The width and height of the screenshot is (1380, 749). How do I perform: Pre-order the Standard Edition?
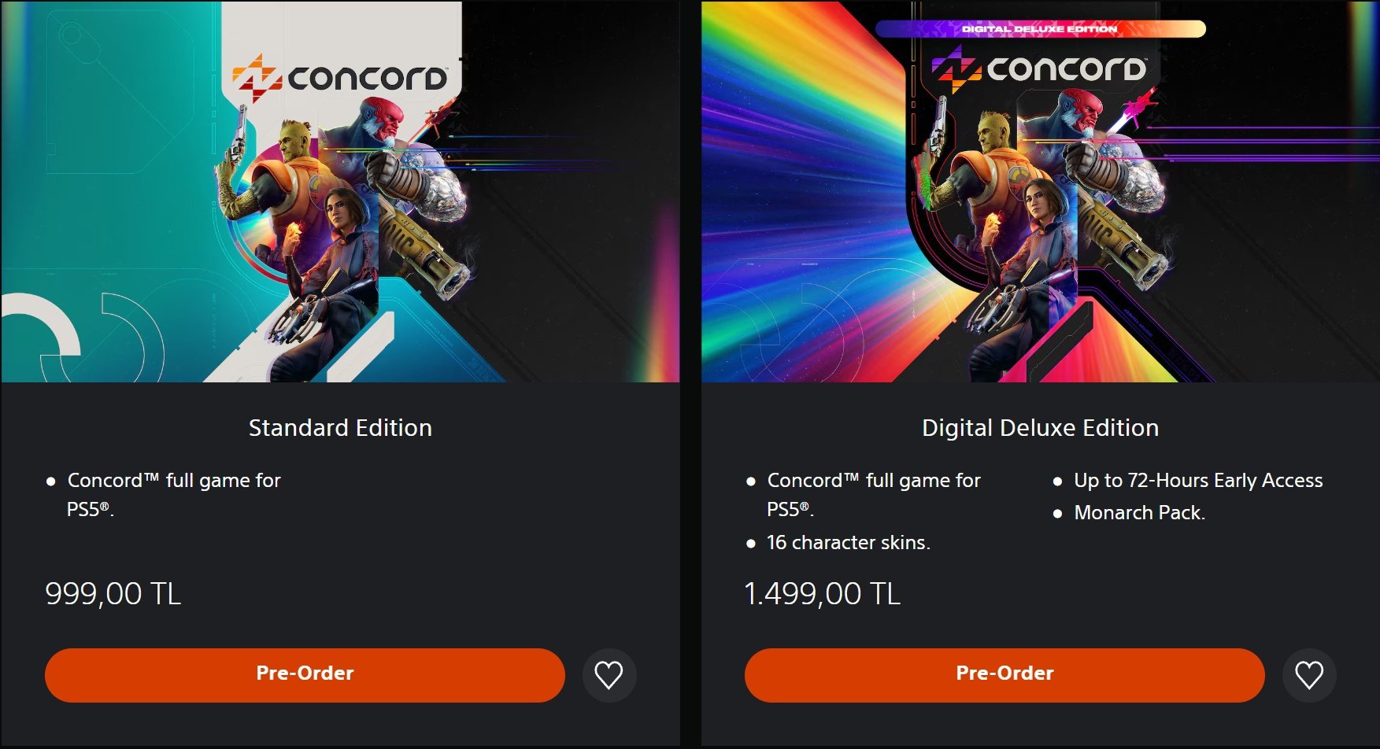[x=305, y=674]
